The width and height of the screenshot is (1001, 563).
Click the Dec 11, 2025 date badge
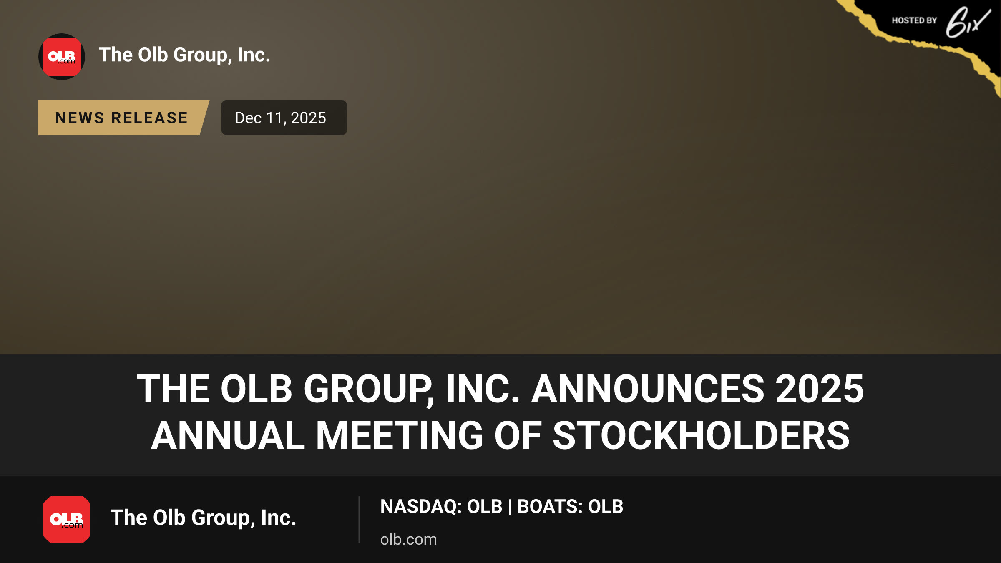coord(284,118)
